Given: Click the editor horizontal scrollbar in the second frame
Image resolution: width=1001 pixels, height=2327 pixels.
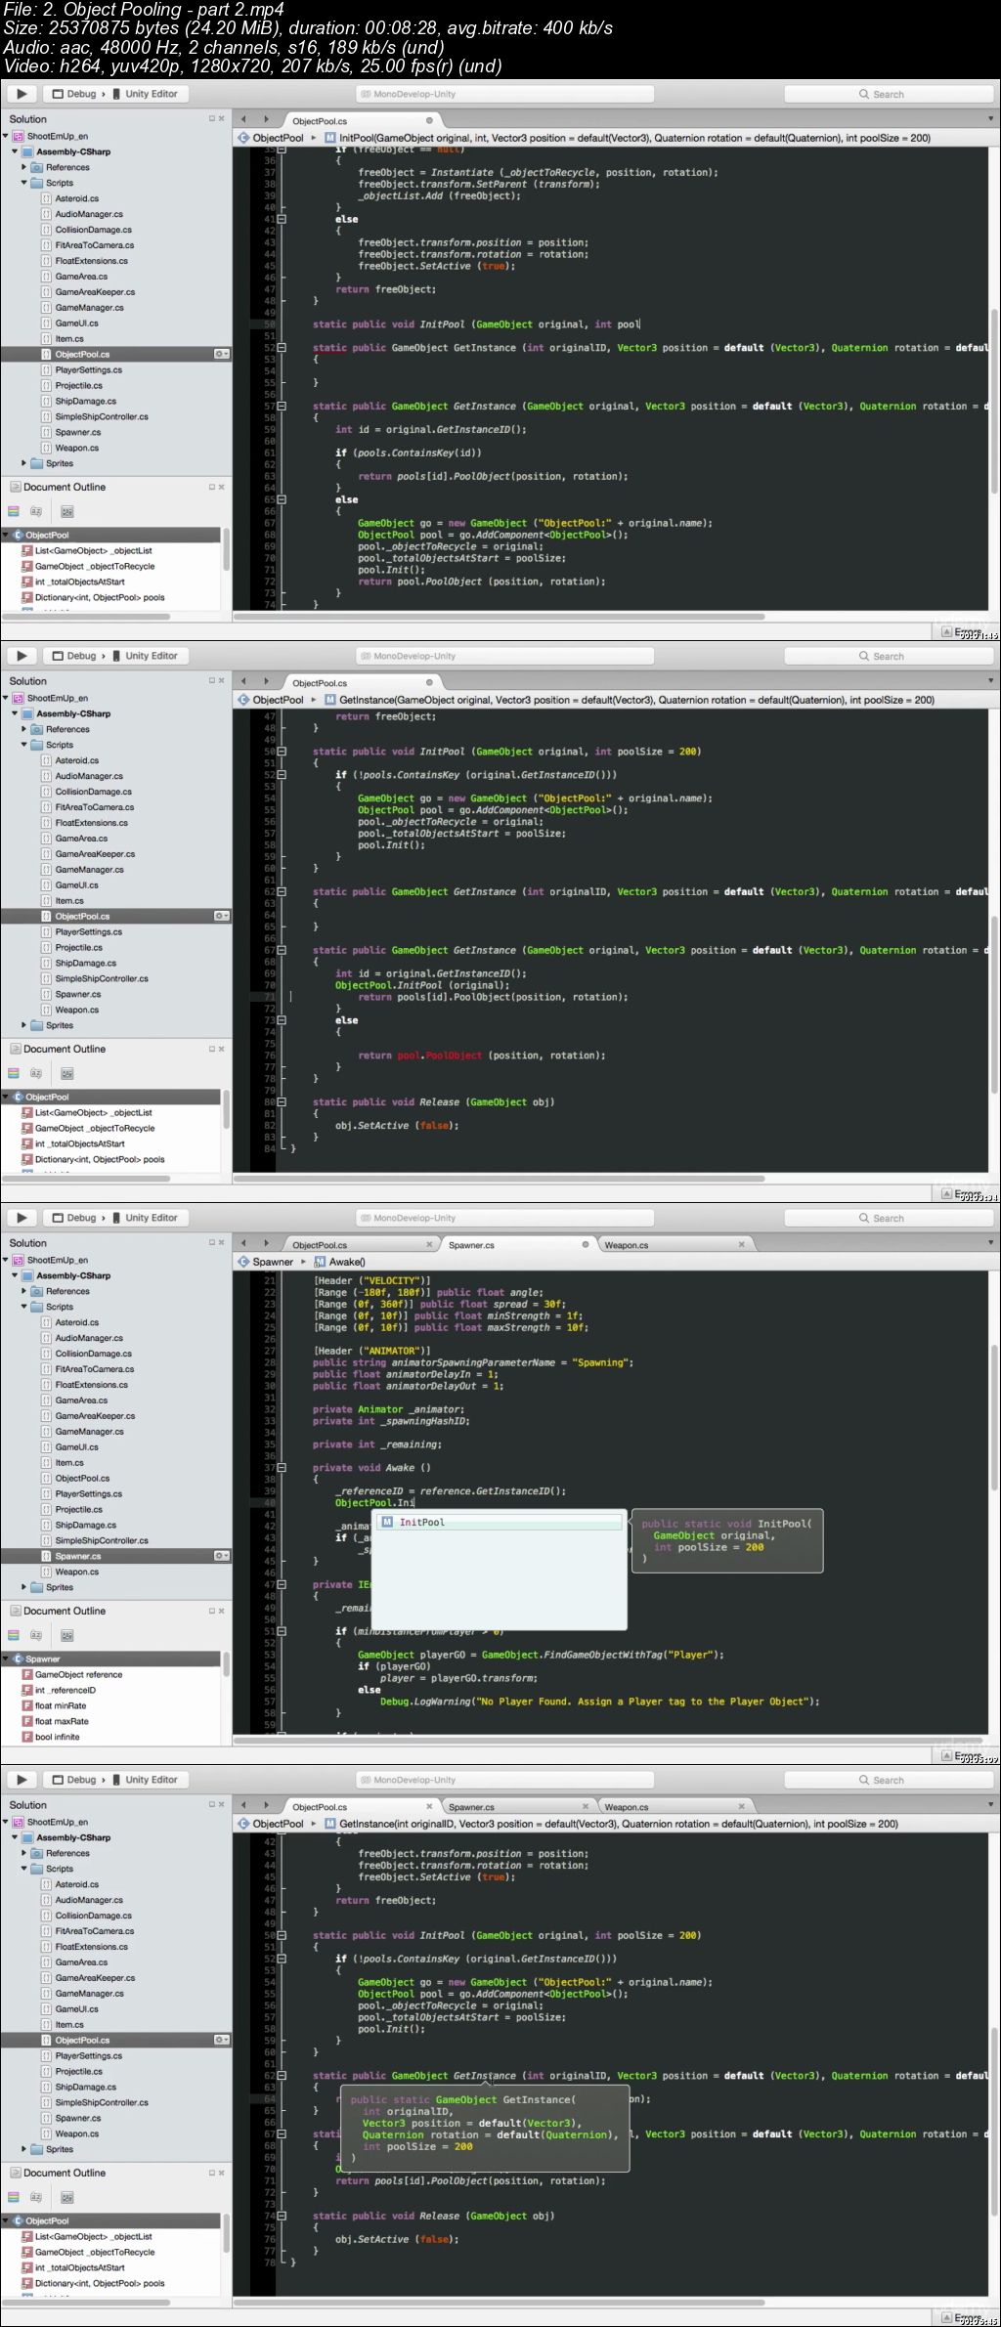Looking at the screenshot, I should (x=499, y=1179).
